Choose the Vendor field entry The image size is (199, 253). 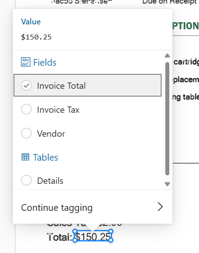pyautogui.click(x=87, y=134)
